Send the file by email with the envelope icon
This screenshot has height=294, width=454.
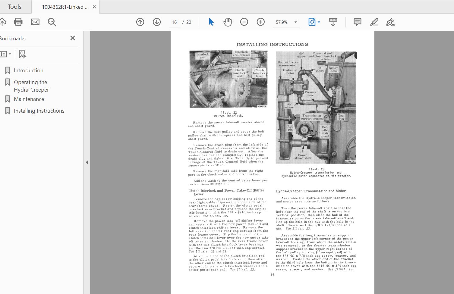click(x=35, y=22)
